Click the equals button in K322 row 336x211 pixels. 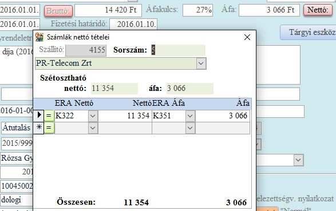pos(49,116)
